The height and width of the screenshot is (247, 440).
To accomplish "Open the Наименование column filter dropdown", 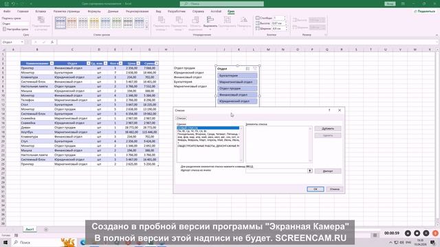I will (52, 63).
